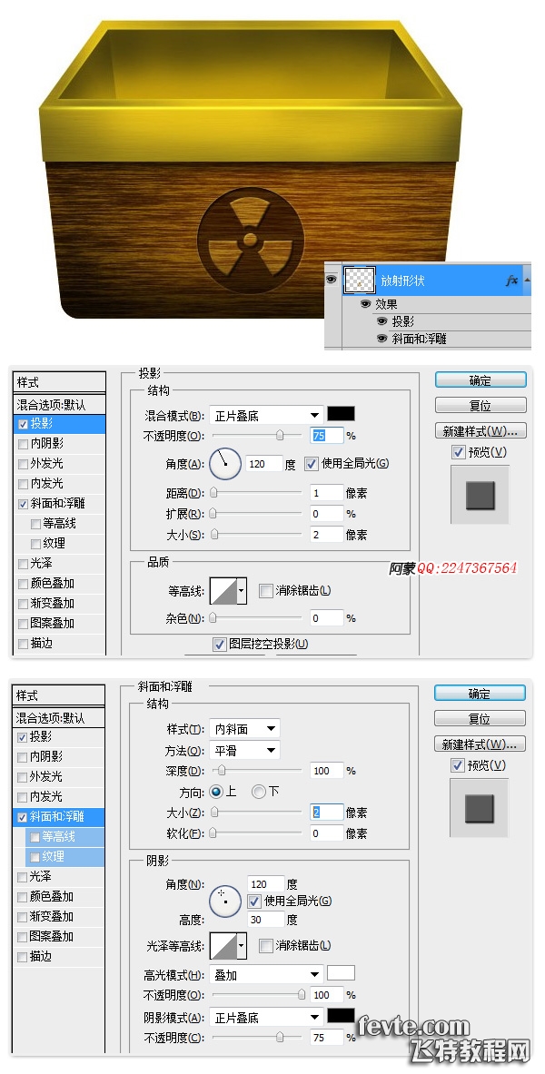Enable 外发光 checkbox in 斜面和浮雕 dialog list
This screenshot has height=1074, width=545.
(x=23, y=777)
